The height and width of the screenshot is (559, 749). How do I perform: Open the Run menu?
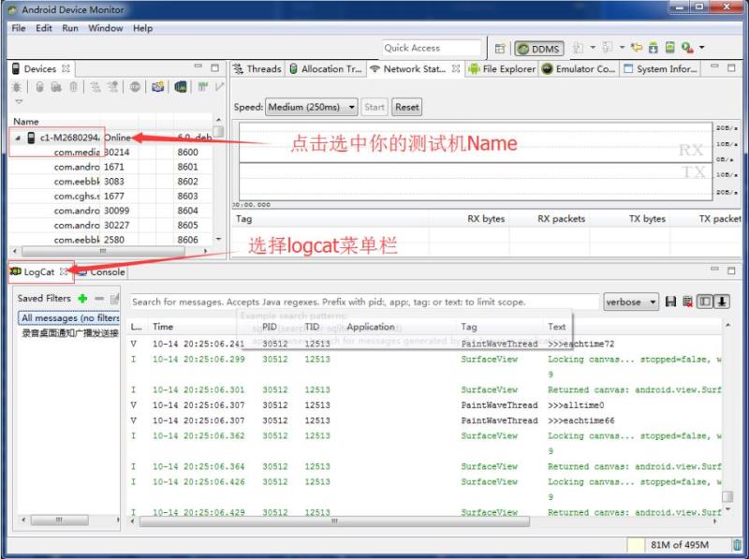tap(67, 28)
